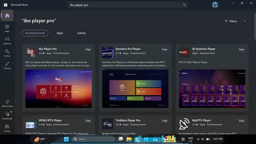Click the battery tray icon
The height and width of the screenshot is (144, 256).
point(208,139)
